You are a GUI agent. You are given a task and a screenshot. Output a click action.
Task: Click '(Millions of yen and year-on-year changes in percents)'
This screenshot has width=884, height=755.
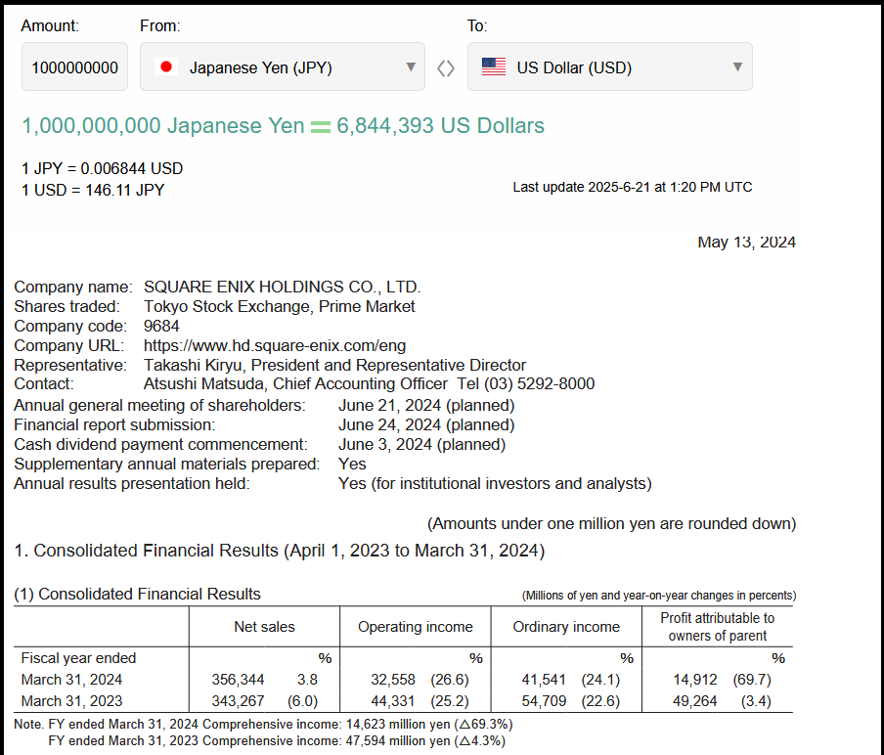[x=659, y=596]
